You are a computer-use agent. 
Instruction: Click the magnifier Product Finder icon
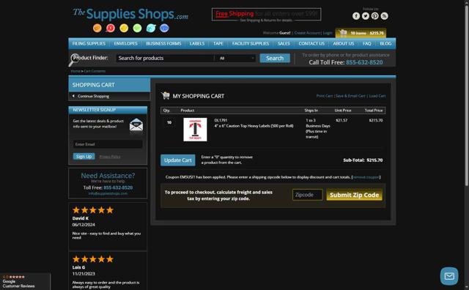[73, 60]
